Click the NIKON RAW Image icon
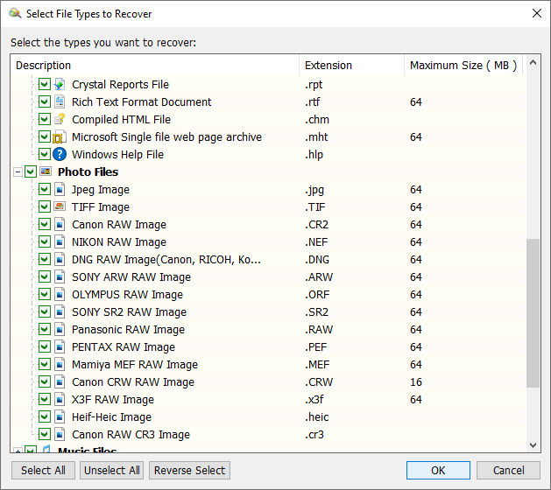This screenshot has height=490, width=551. 60,241
